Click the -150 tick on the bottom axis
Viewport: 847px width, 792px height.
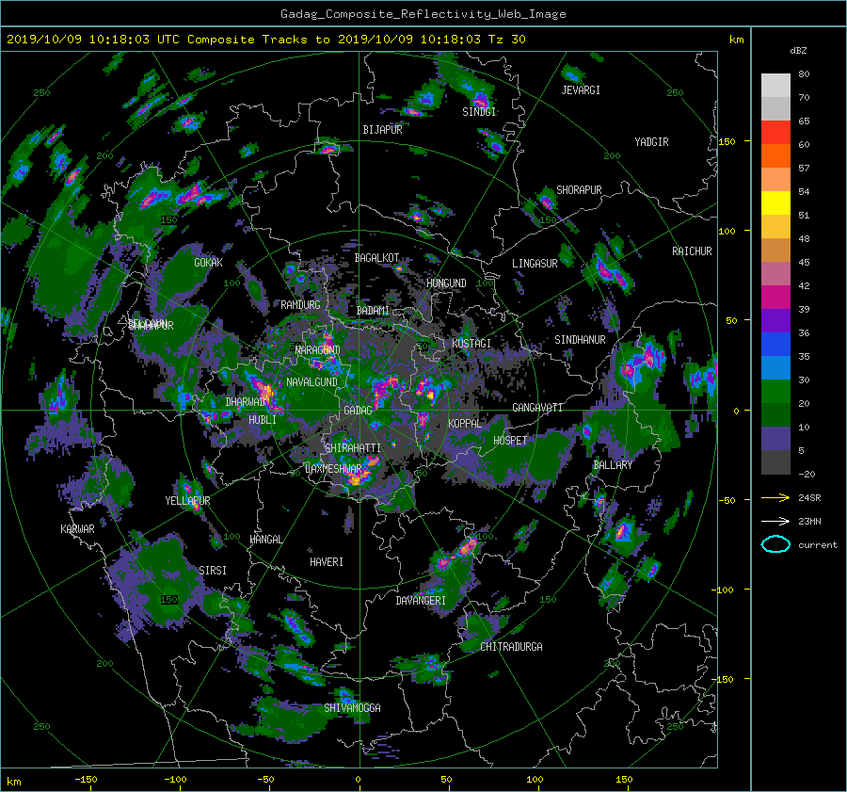pyautogui.click(x=86, y=779)
